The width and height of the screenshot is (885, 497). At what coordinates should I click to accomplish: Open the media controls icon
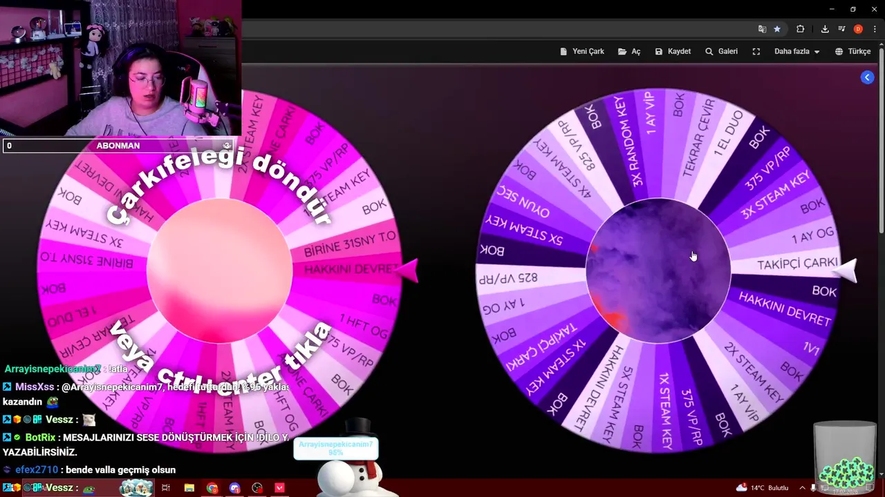point(841,29)
